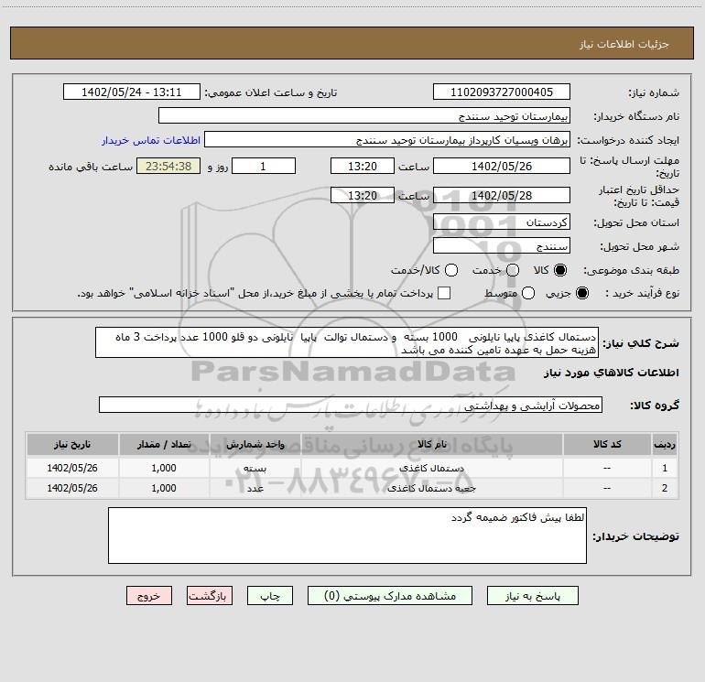The width and height of the screenshot is (705, 682).
Task: Click the 'استان محل تحویل' field showing کردستان
Action: (x=501, y=222)
